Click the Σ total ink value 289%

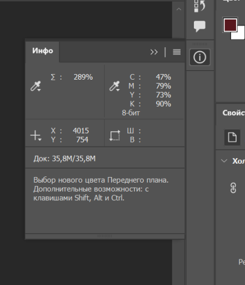[83, 77]
